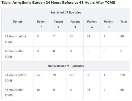
Task: Click the Patient 3 column header
Action: [x=75, y=24]
